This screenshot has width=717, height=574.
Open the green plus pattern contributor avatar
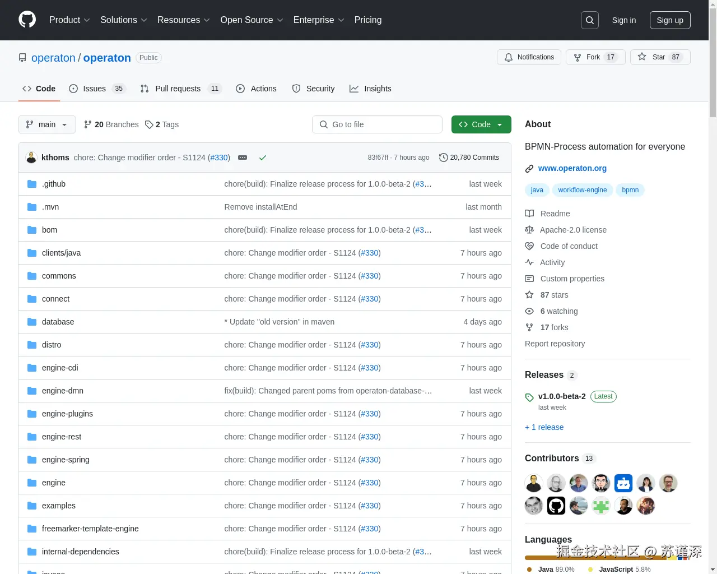(x=601, y=506)
